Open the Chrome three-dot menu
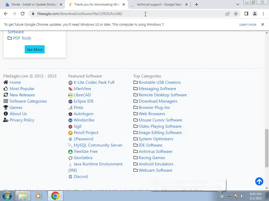This screenshot has width=269, height=201. [x=263, y=14]
